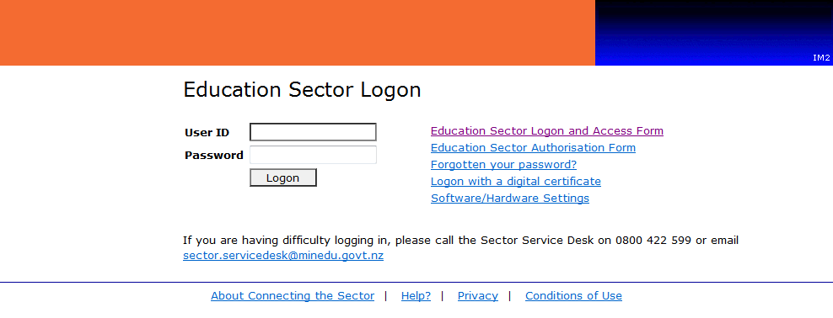Click the IM2 label in banner
Viewport: 833px width, 318px height.
[821, 58]
